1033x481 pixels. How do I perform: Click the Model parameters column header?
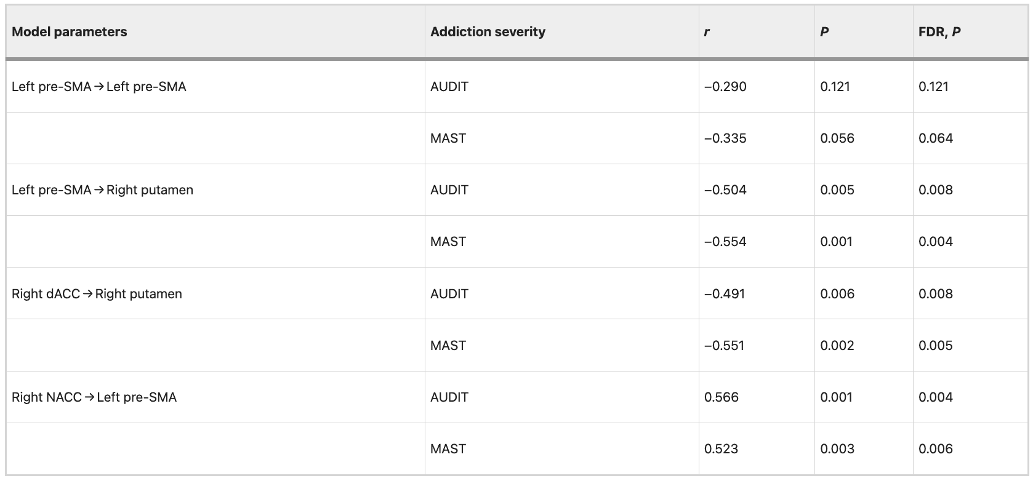click(x=70, y=32)
